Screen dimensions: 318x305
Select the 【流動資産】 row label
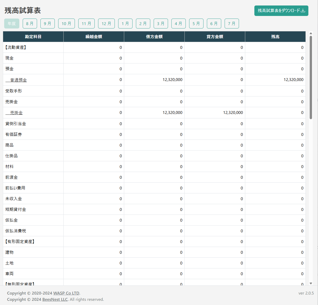coord(16,47)
